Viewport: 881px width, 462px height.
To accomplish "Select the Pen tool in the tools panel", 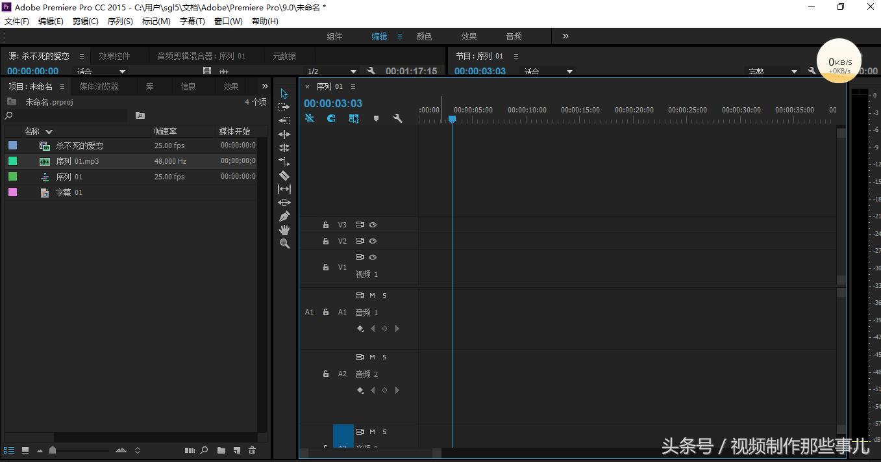I will pyautogui.click(x=284, y=216).
